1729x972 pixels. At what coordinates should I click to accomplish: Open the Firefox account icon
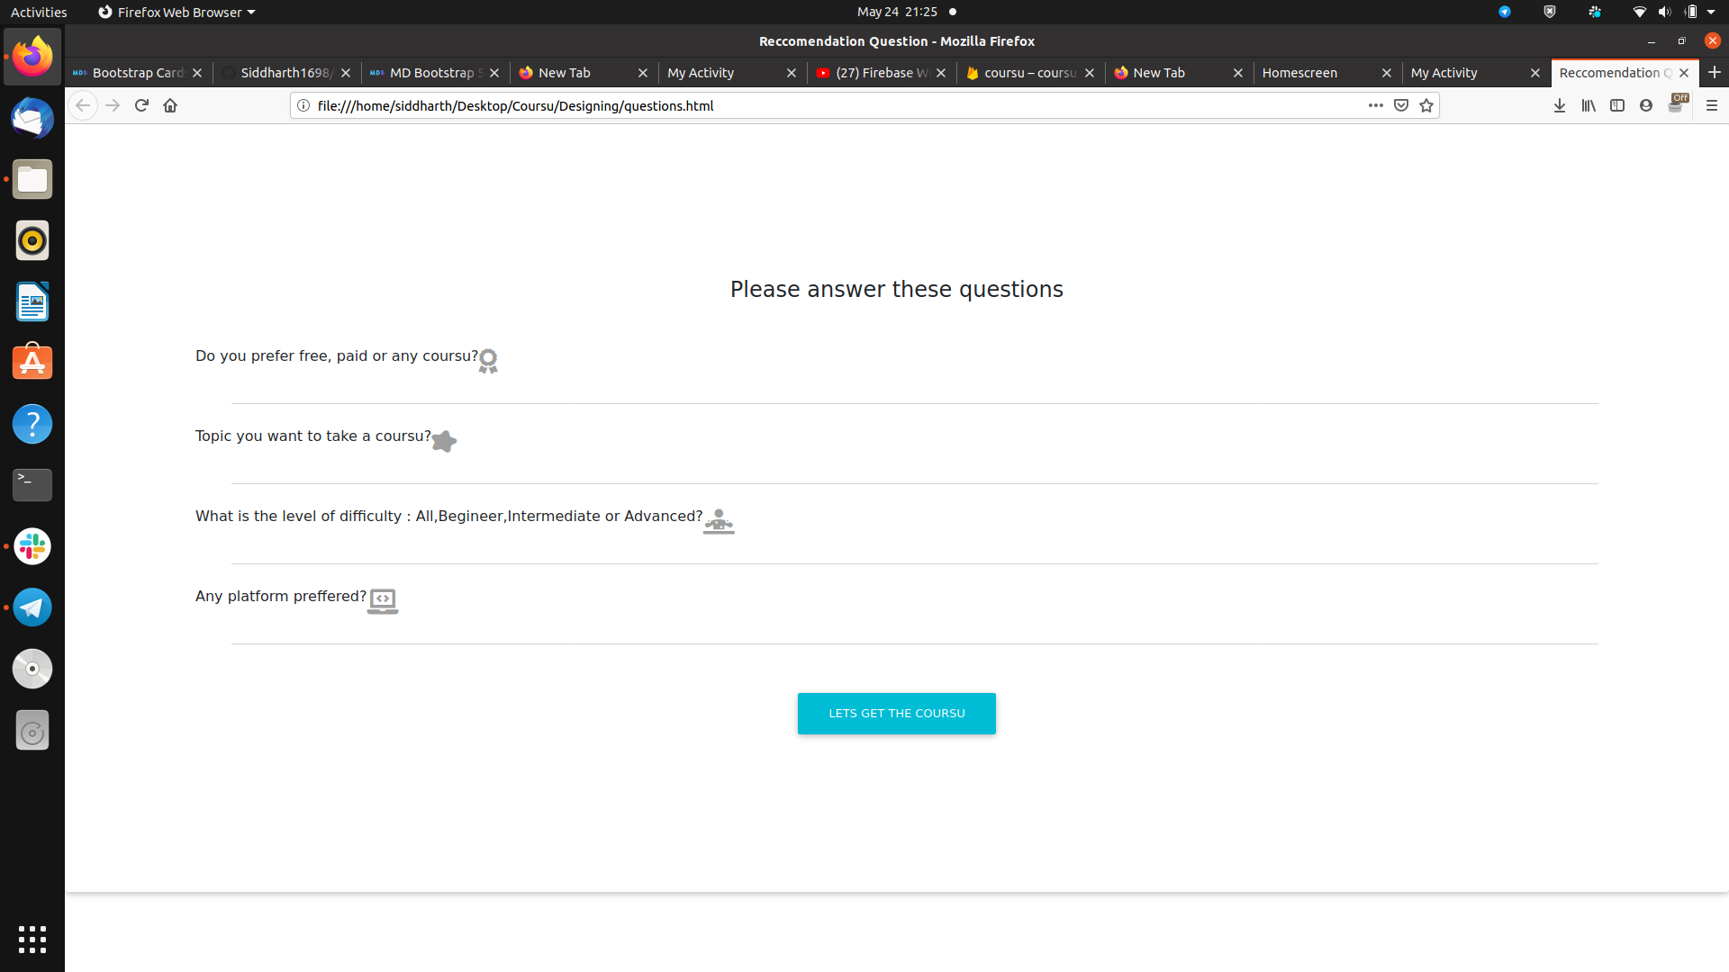[x=1646, y=105]
